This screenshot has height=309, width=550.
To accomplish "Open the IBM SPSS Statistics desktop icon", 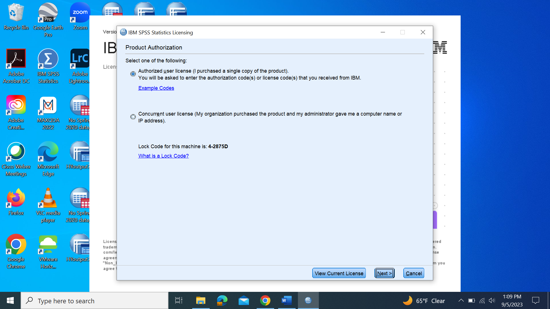I will 48,66.
